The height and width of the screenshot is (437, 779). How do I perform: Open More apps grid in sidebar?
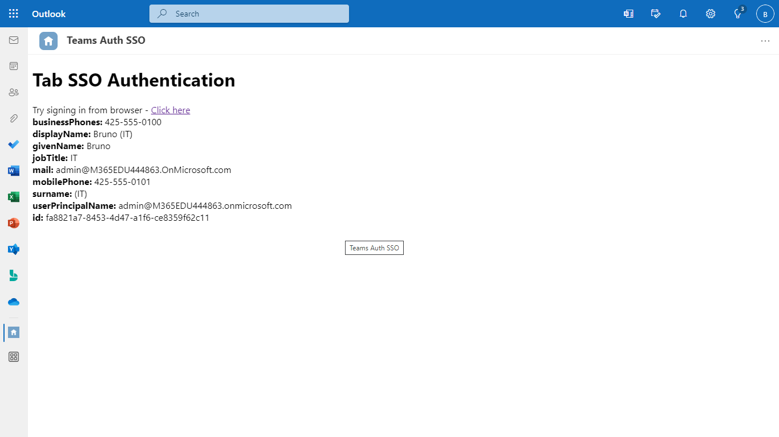(14, 357)
